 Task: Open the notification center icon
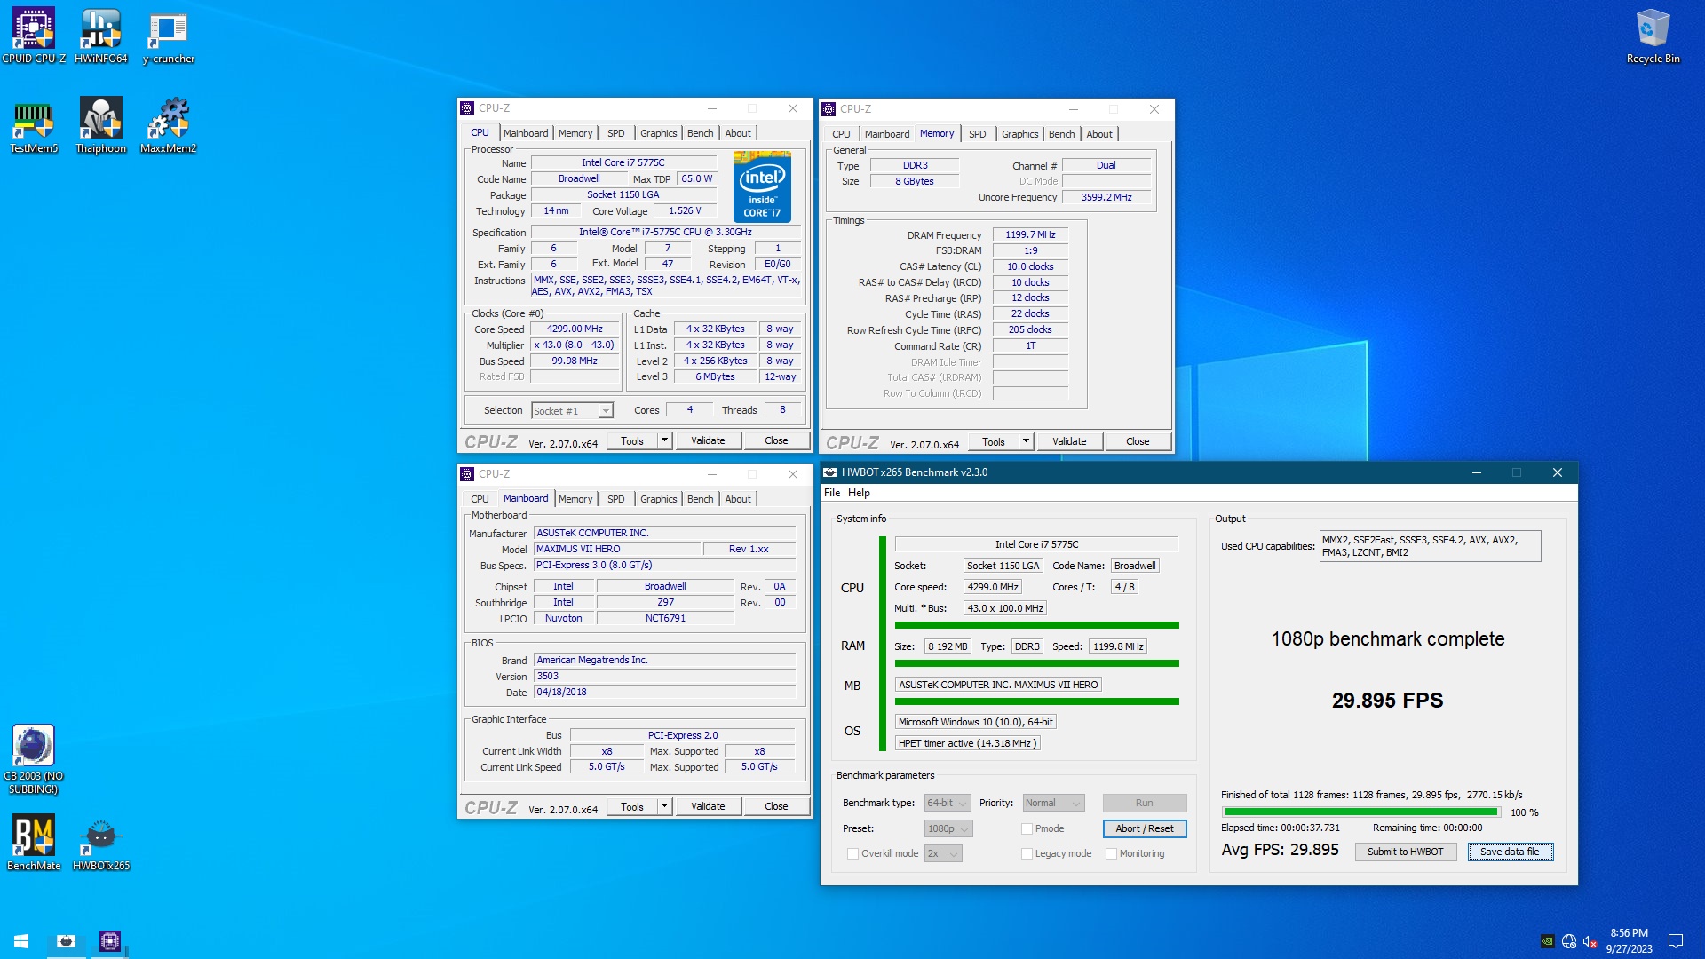click(1676, 941)
